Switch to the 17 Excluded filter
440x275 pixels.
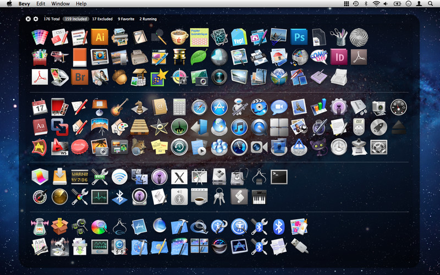(102, 19)
